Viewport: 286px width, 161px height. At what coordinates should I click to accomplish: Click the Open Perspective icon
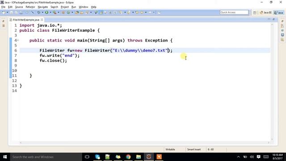[255, 13]
